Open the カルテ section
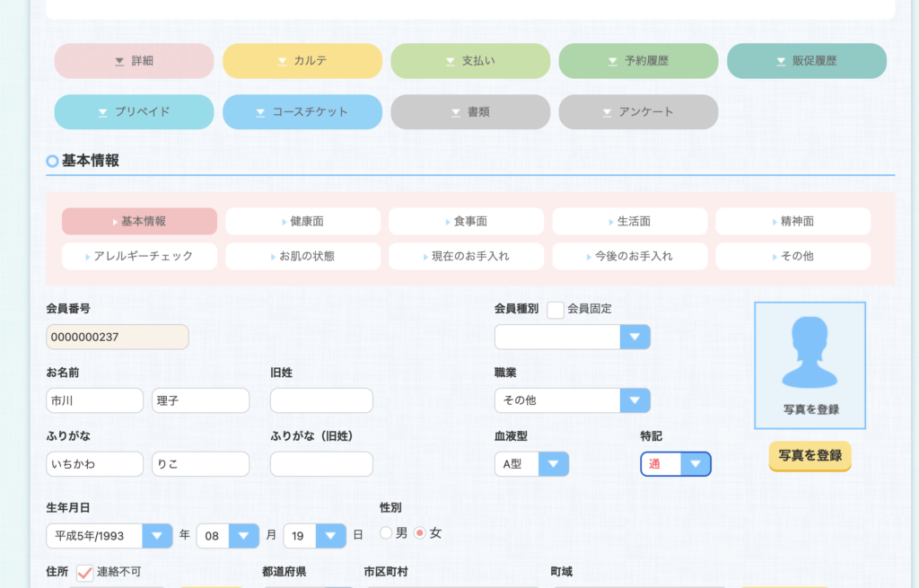 click(x=302, y=61)
